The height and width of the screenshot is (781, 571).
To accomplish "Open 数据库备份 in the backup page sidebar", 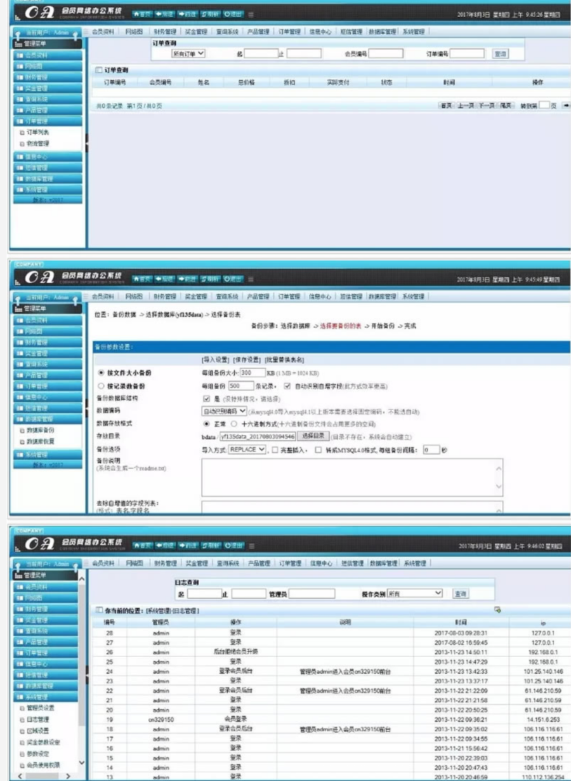I will [x=41, y=431].
